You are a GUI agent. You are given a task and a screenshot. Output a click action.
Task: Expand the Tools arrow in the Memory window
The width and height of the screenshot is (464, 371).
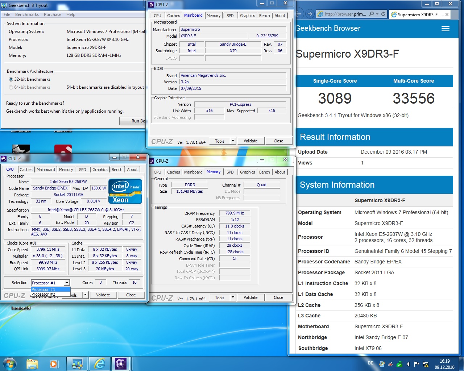(233, 297)
